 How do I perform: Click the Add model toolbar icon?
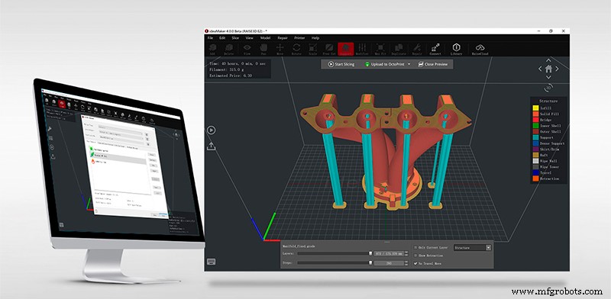click(212, 49)
